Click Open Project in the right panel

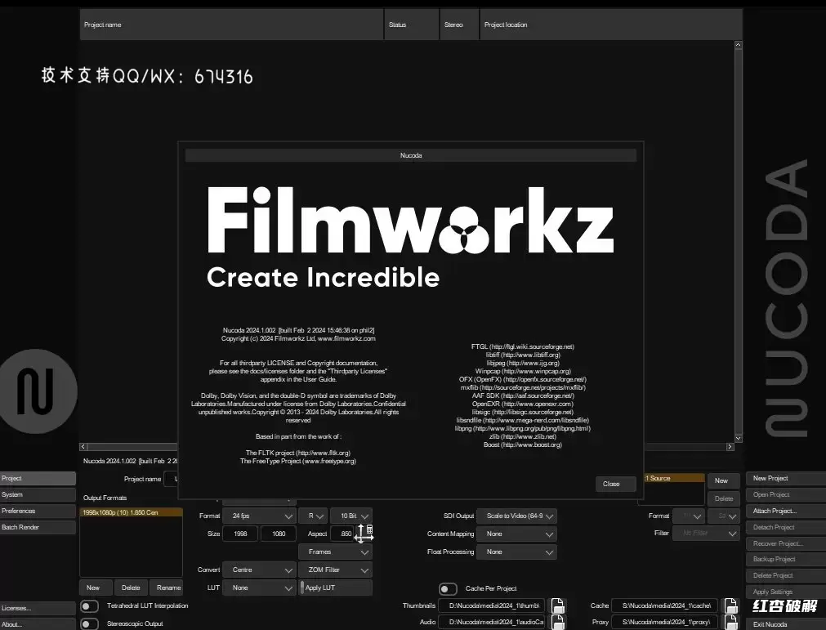(786, 494)
